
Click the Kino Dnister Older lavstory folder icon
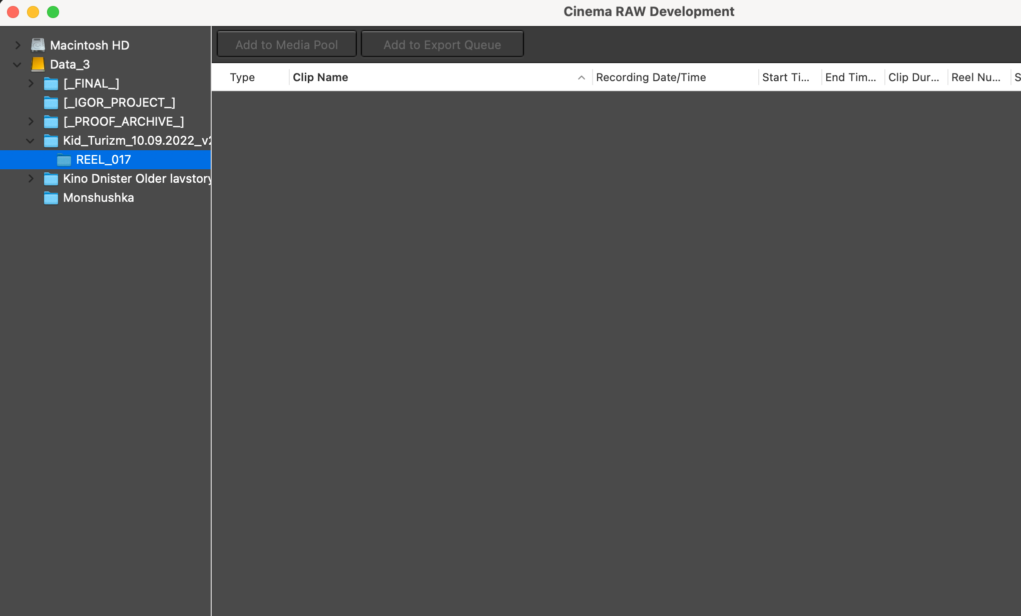point(52,178)
